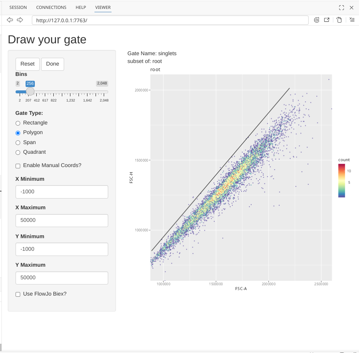Click the clear all list icon
Image resolution: width=359 pixels, height=353 pixels.
pyautogui.click(x=352, y=20)
